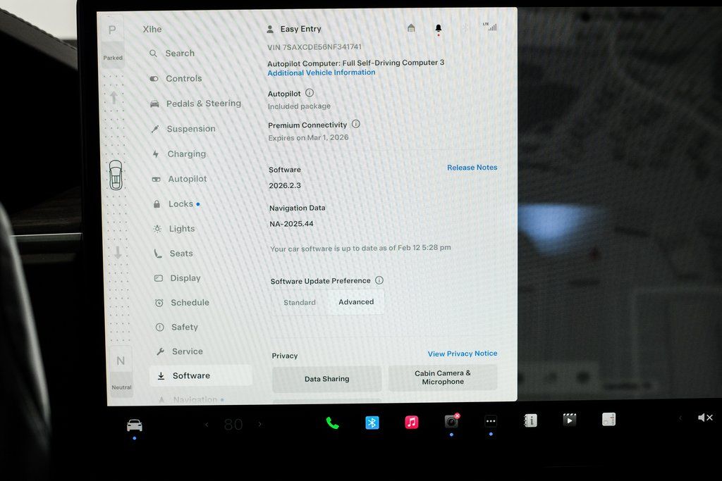This screenshot has width=722, height=481.
Task: Select Standard software update preference
Action: tap(300, 302)
